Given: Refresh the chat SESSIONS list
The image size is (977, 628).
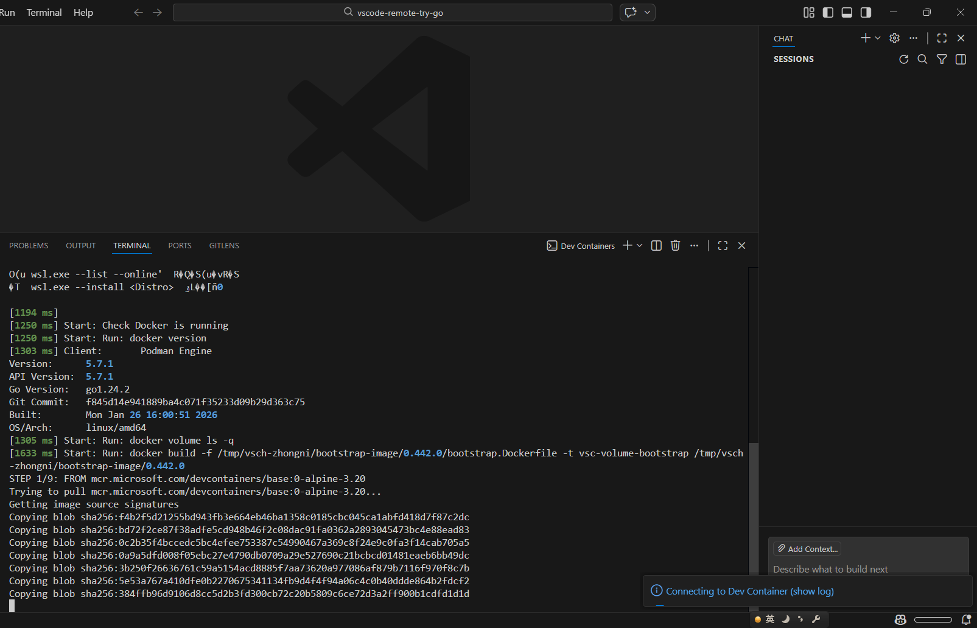Looking at the screenshot, I should 904,59.
